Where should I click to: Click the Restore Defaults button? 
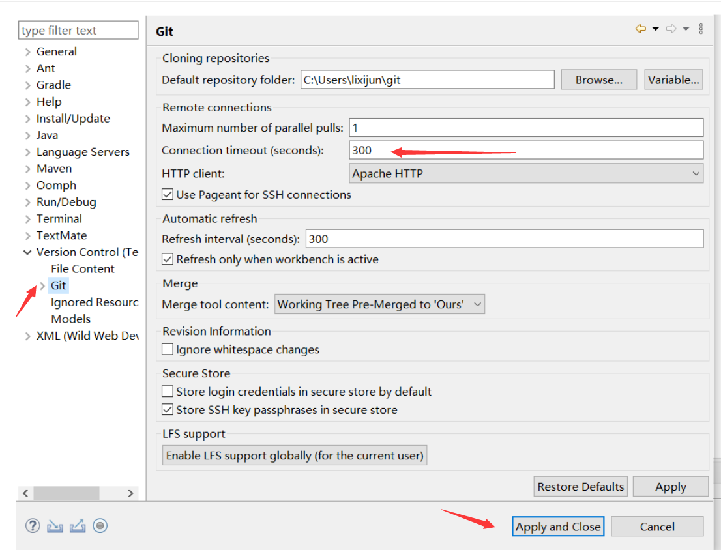click(x=580, y=487)
